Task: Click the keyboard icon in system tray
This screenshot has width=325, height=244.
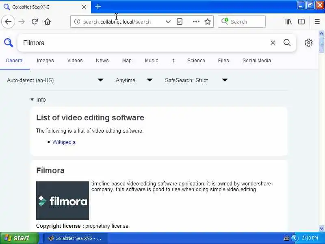Action: point(287,238)
